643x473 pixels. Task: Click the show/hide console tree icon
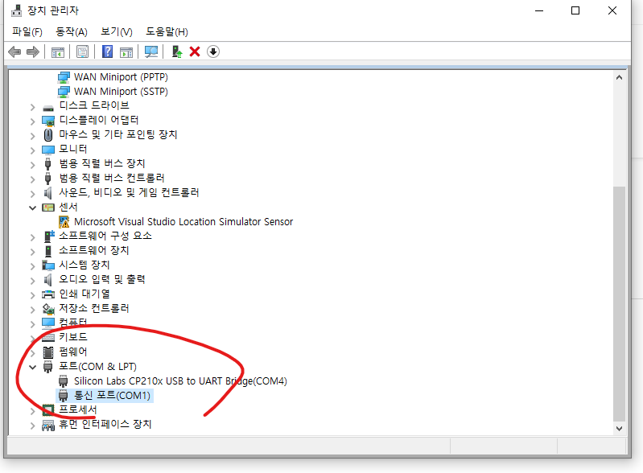58,52
